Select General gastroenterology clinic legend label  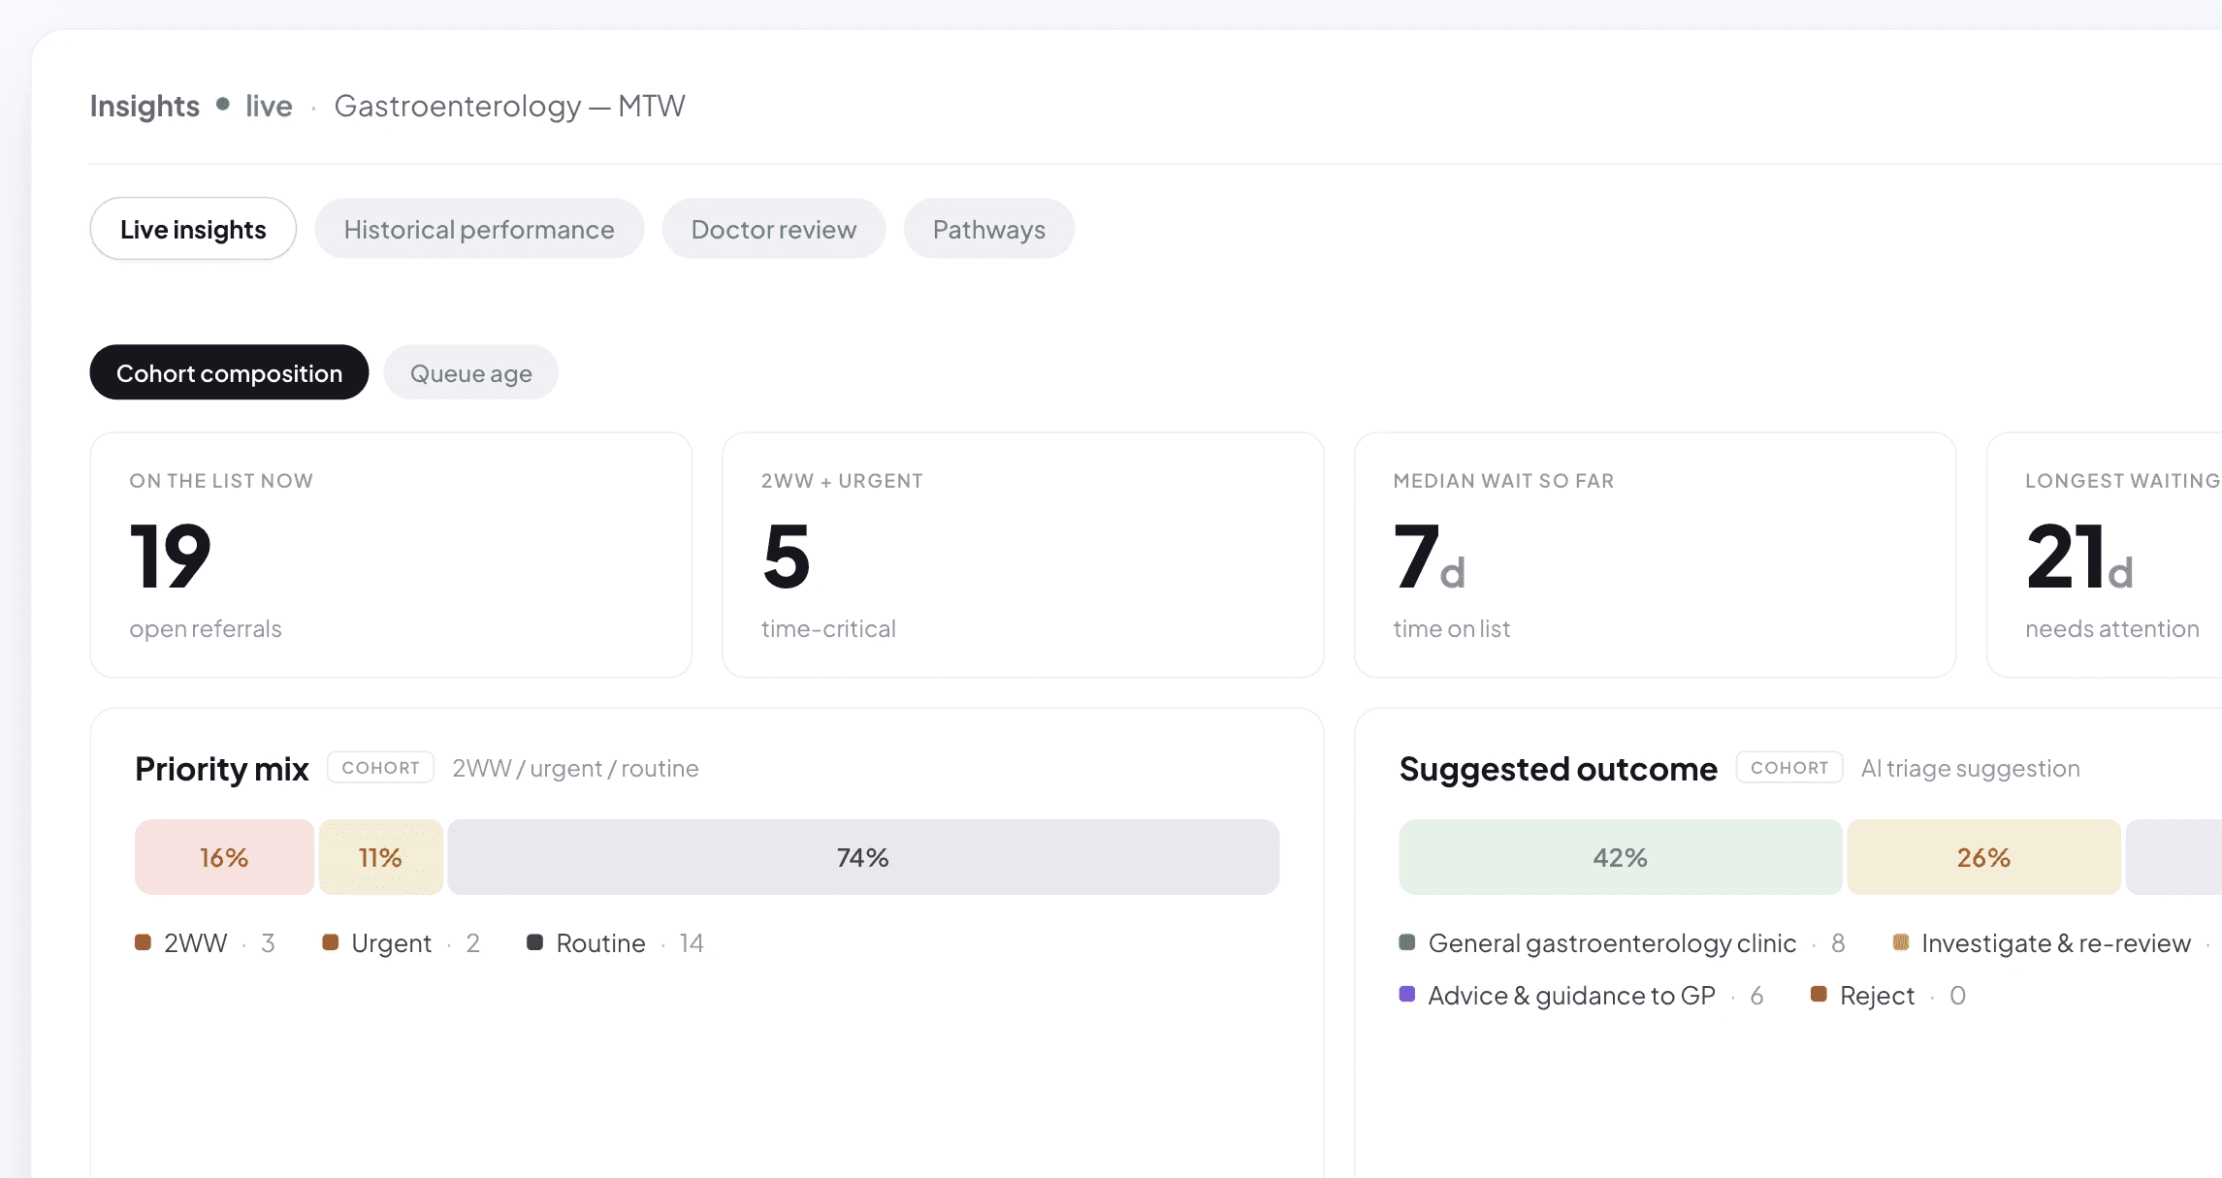[x=1612, y=942]
